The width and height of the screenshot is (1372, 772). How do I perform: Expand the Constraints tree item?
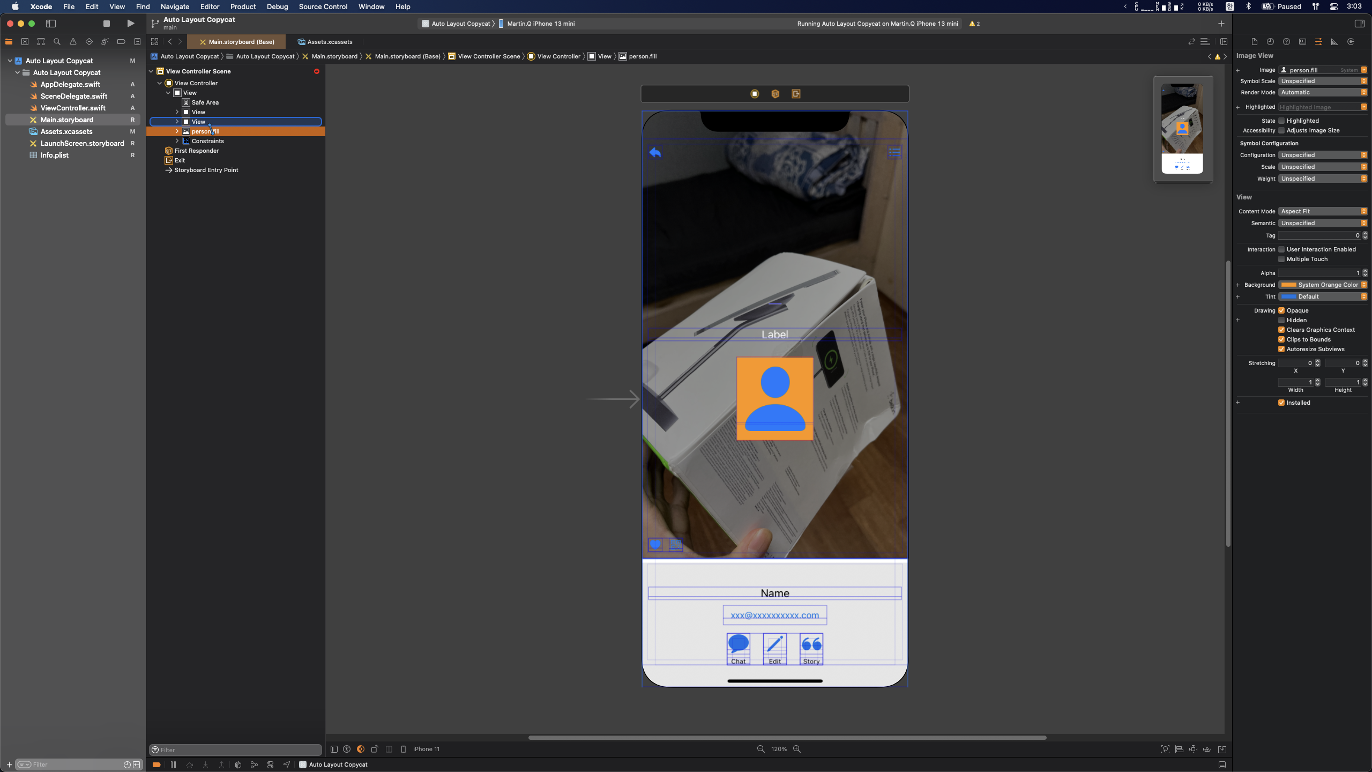177,141
